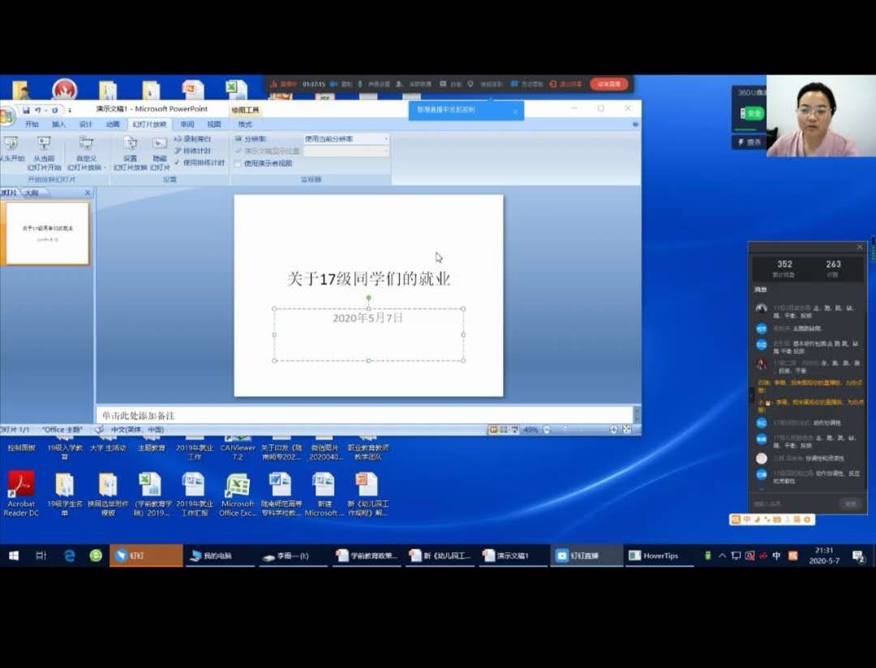Open the Quick Access Toolbar customize arrow
Image resolution: width=876 pixels, height=668 pixels.
70,109
